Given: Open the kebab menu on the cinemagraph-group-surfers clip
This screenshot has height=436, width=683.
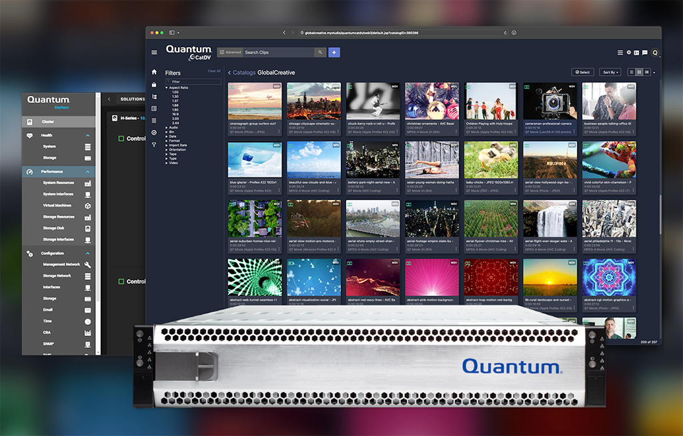Looking at the screenshot, I should (x=279, y=131).
